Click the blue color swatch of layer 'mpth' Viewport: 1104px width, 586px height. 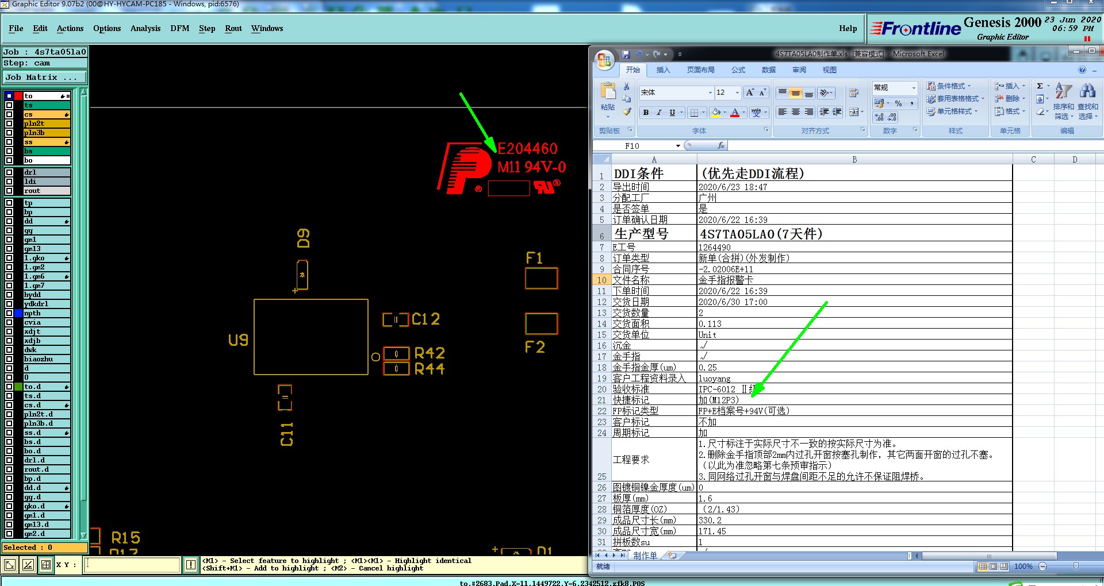point(18,313)
